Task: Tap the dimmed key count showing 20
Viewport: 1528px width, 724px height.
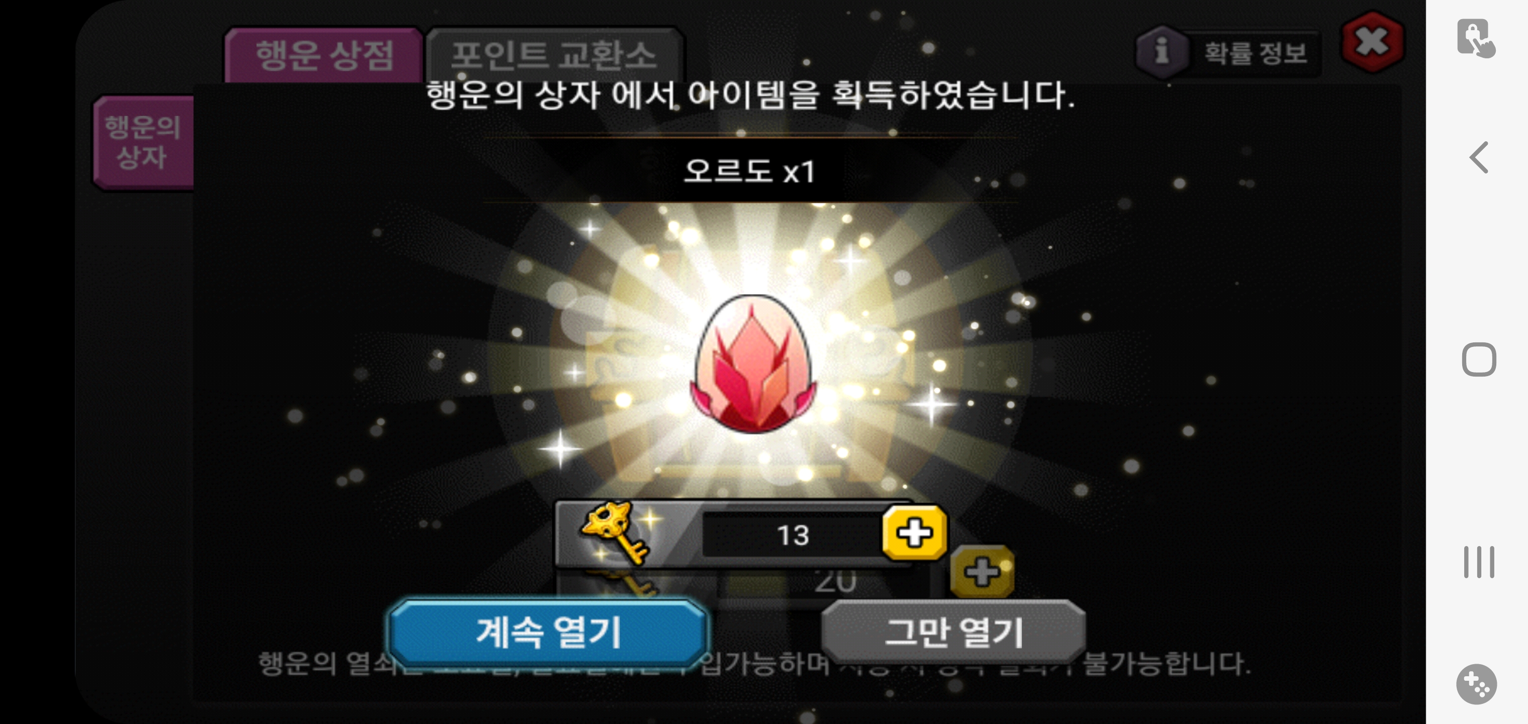Action: [834, 582]
